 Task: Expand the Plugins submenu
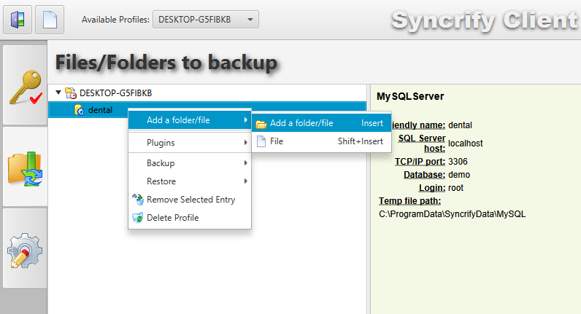click(190, 143)
